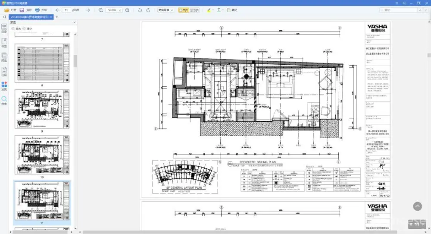
Task: Collapse the sidebar with the left chevron toggle
Action: tap(4, 17)
